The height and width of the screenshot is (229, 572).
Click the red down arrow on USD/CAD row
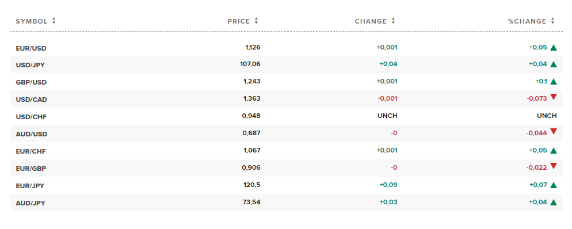click(554, 97)
